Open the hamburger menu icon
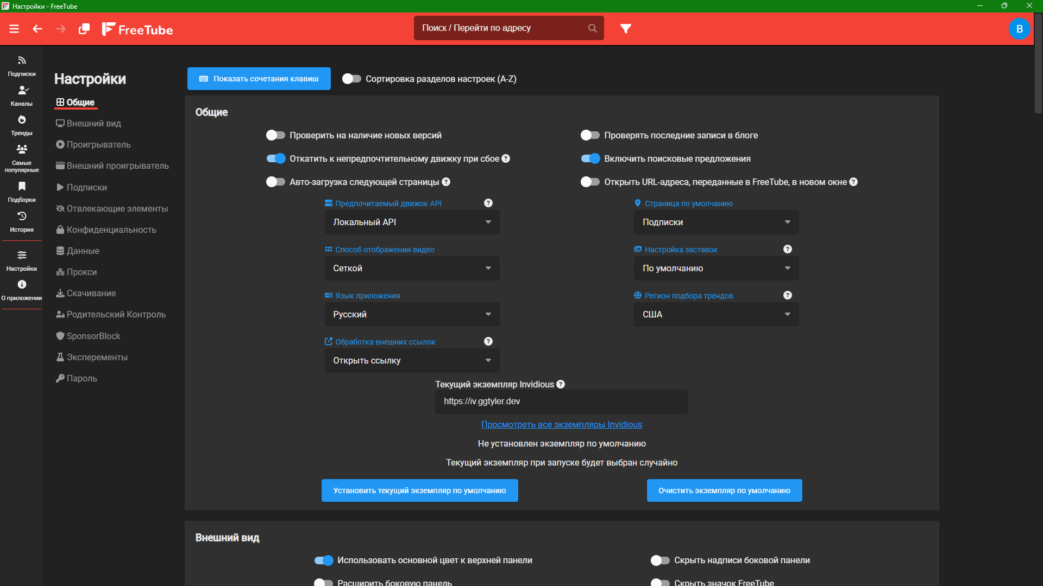 [x=14, y=29]
